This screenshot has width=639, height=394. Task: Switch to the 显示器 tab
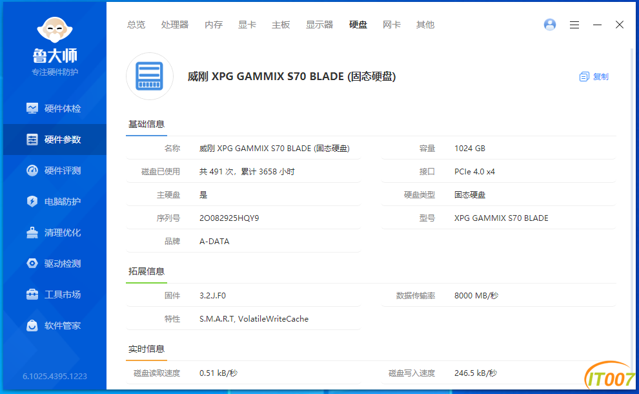[319, 25]
